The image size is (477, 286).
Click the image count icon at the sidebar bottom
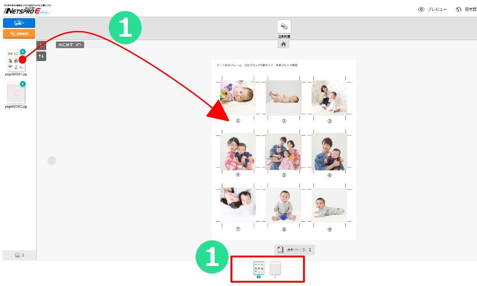pyautogui.click(x=17, y=255)
